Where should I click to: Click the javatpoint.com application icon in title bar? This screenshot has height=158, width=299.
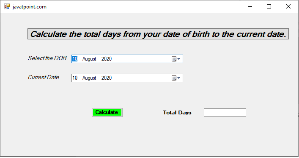[x=7, y=7]
